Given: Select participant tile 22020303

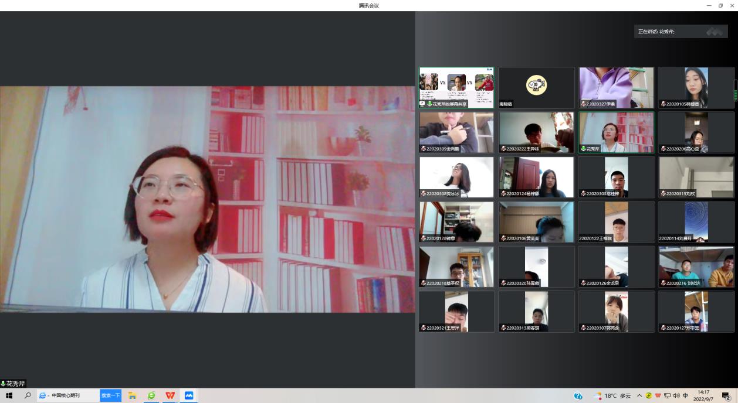Looking at the screenshot, I should pyautogui.click(x=617, y=177).
